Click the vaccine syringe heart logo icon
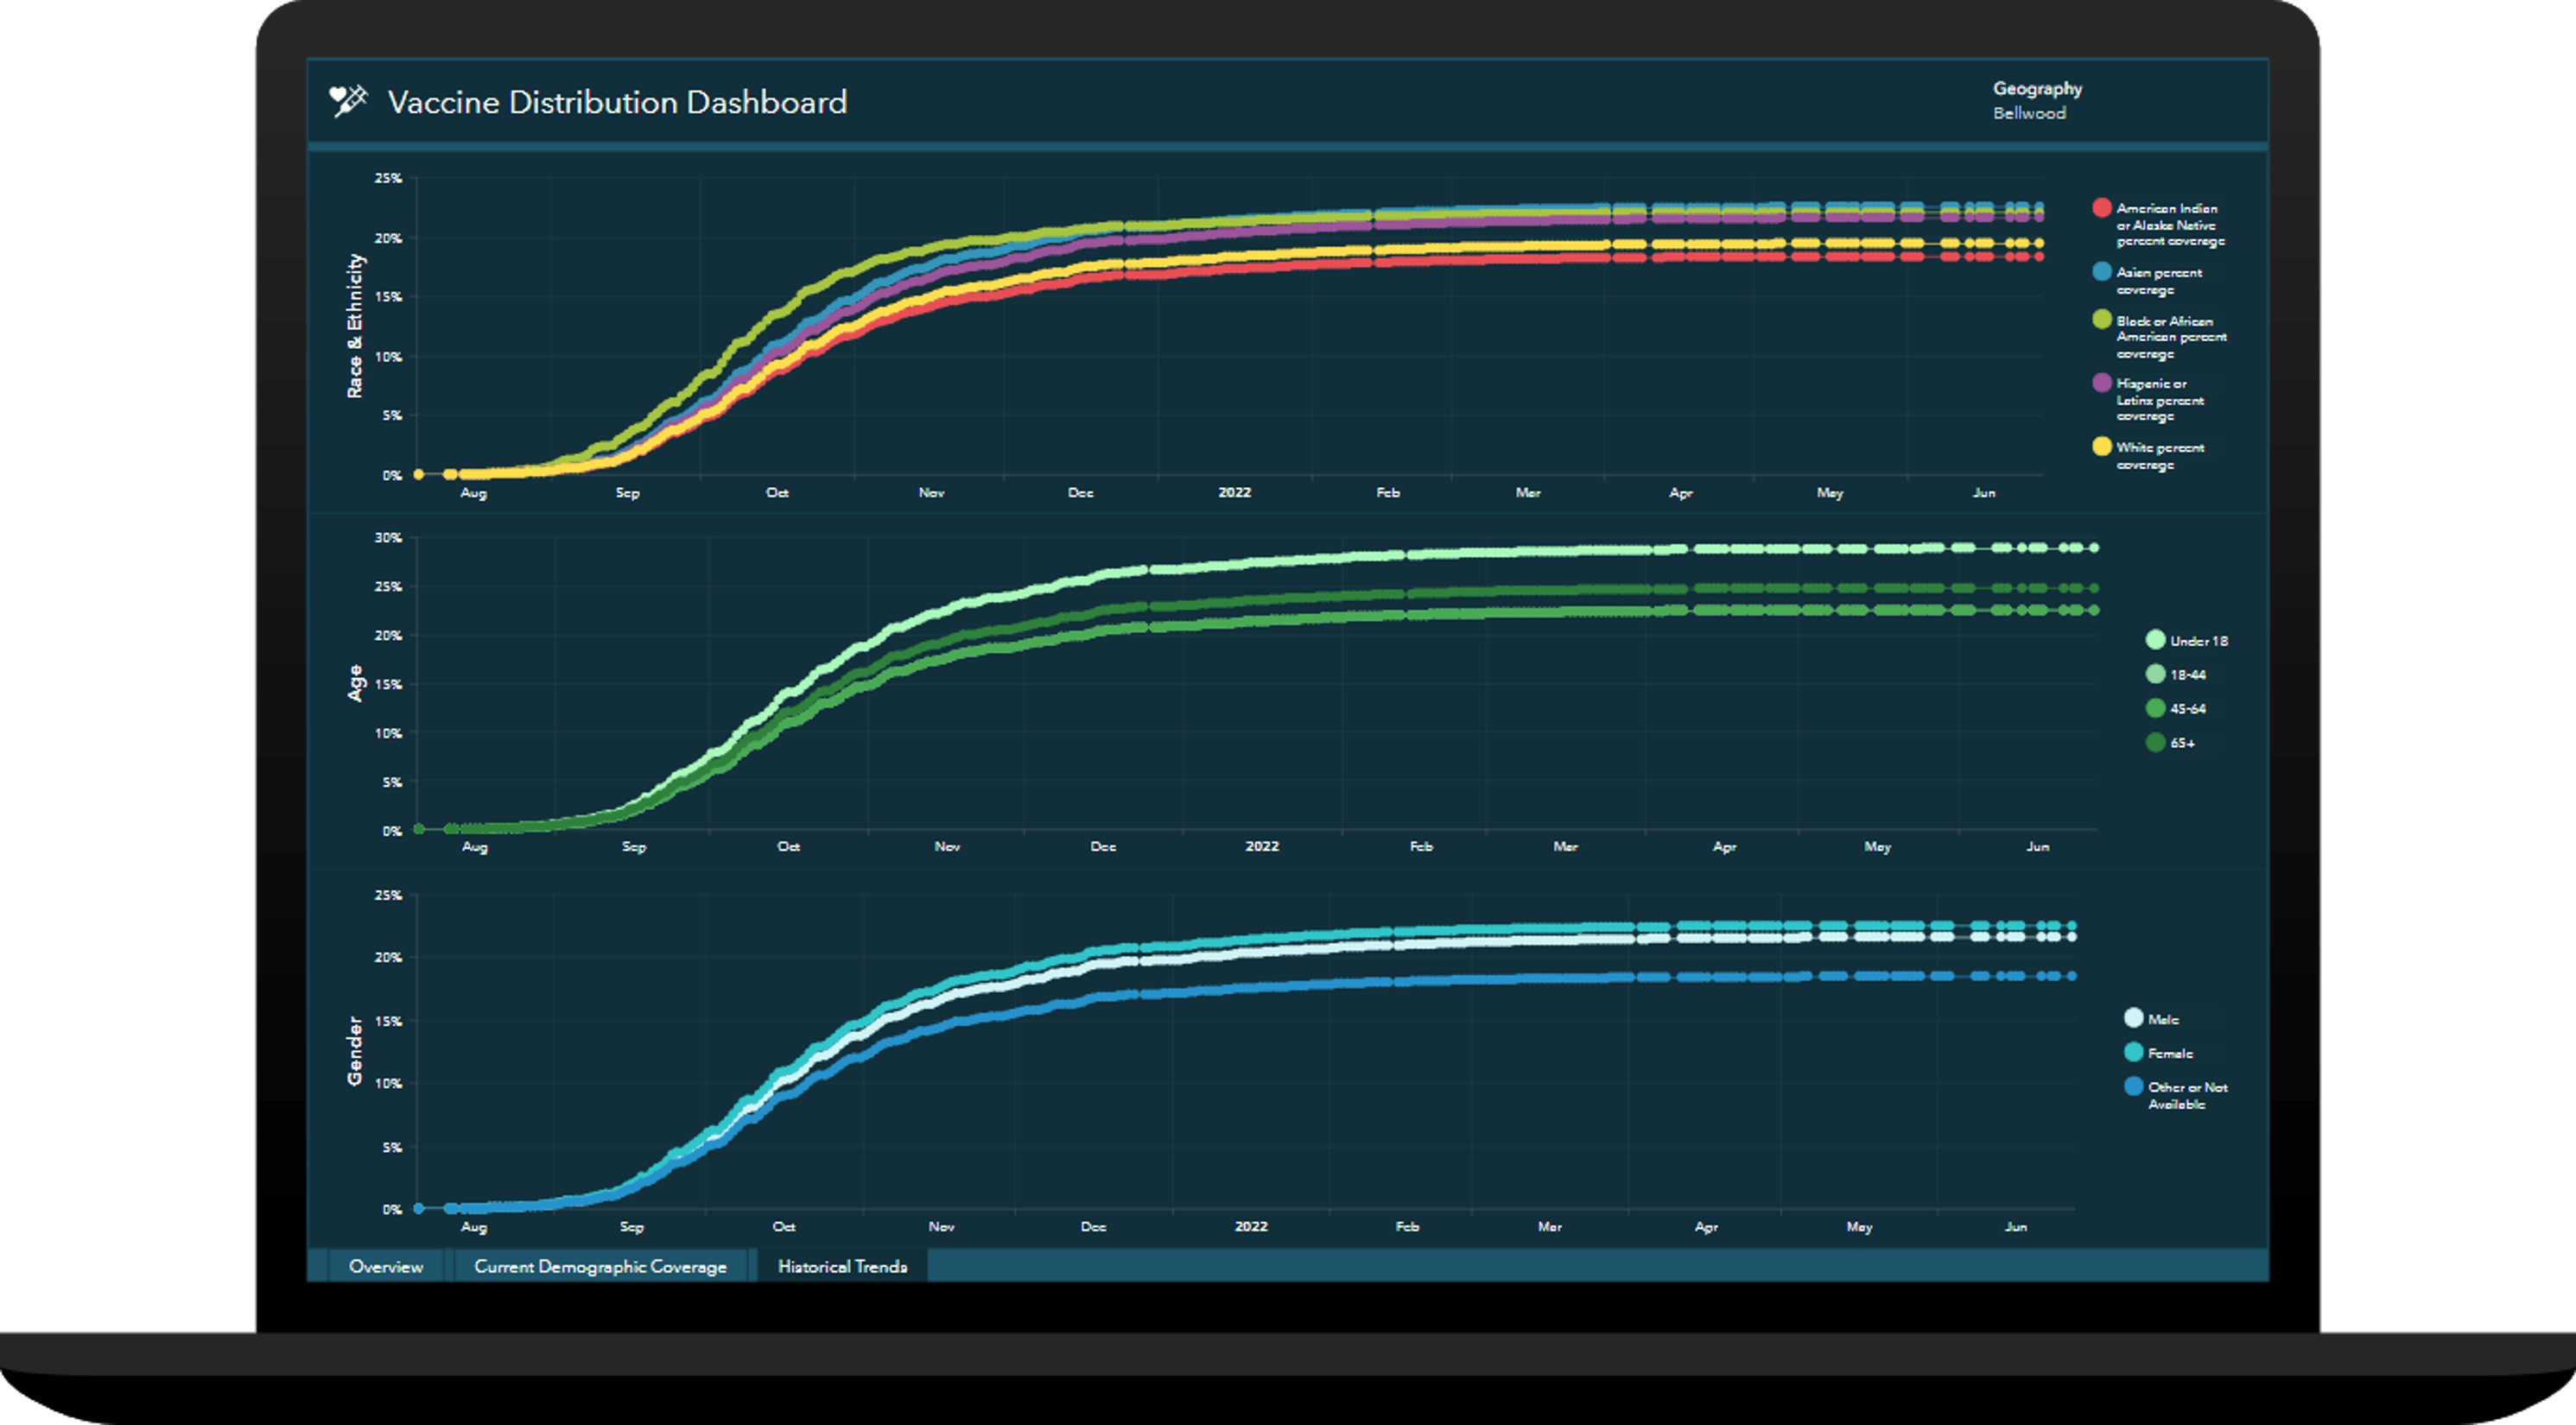This screenshot has height=1425, width=2576. click(x=348, y=102)
